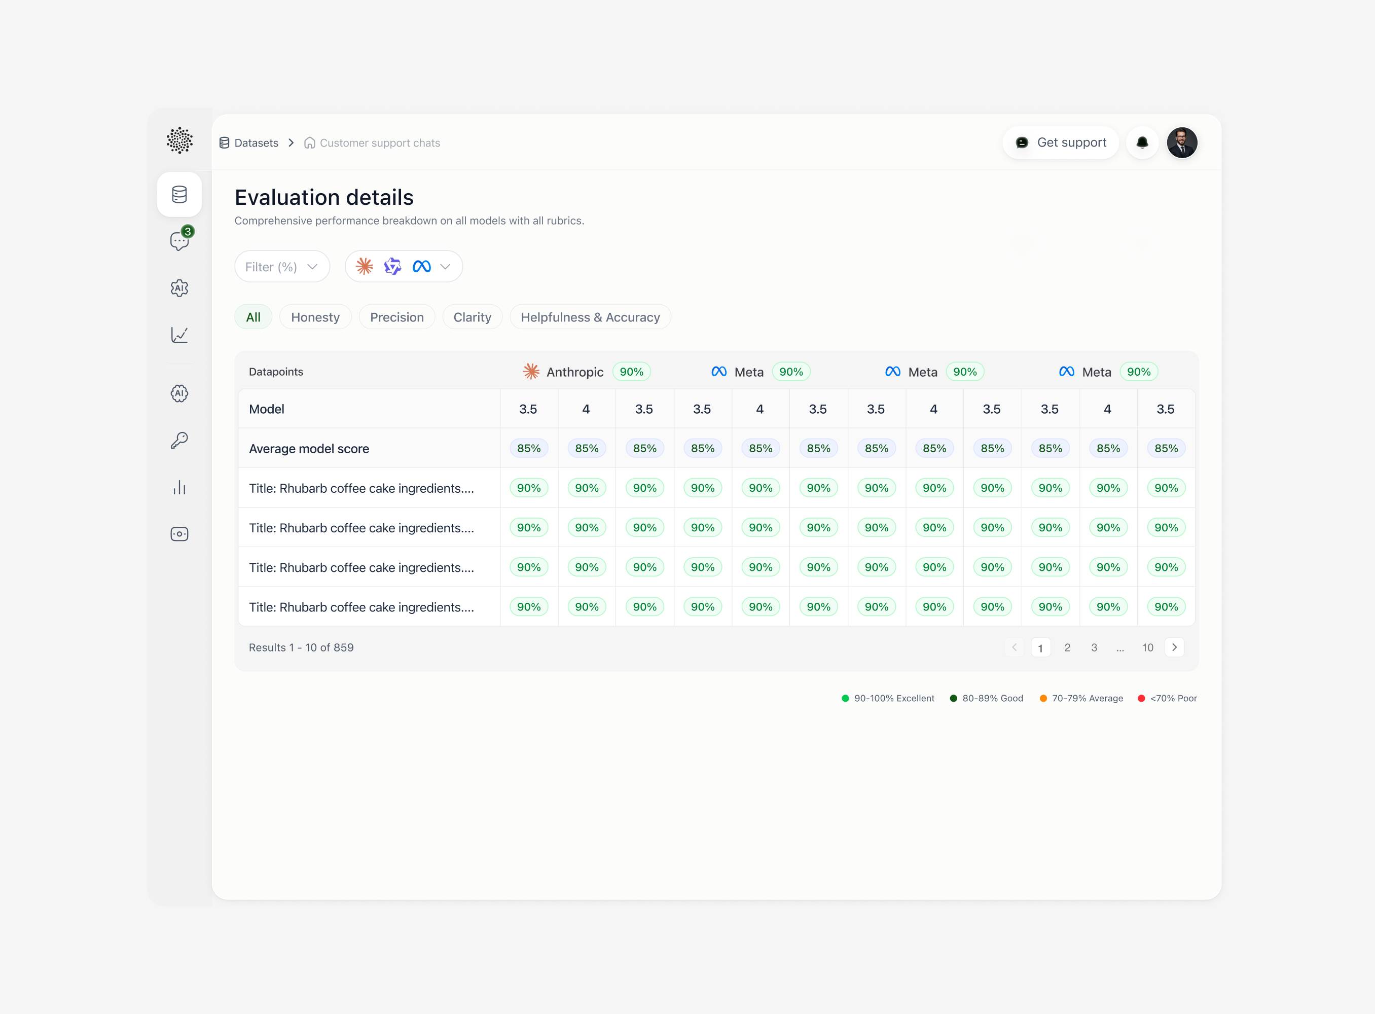Click the line chart analytics sidebar icon
The height and width of the screenshot is (1014, 1375).
point(179,335)
